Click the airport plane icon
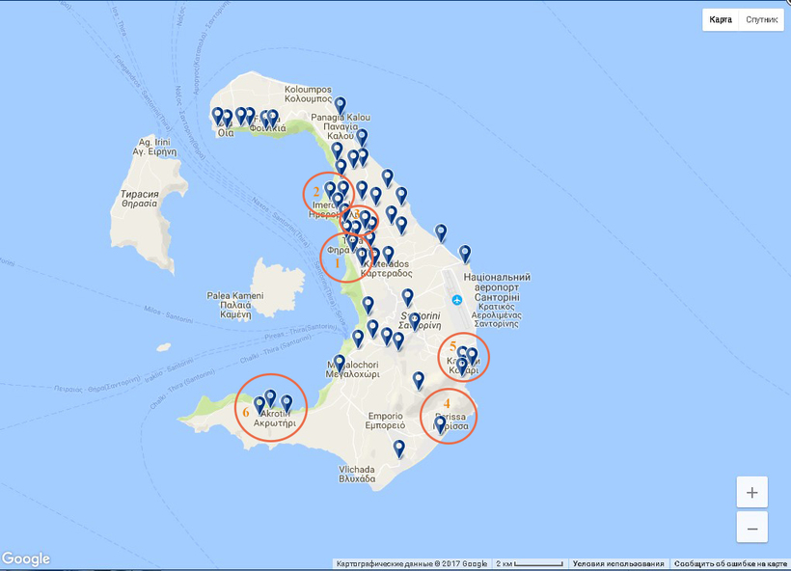The width and height of the screenshot is (791, 571). pyautogui.click(x=457, y=299)
